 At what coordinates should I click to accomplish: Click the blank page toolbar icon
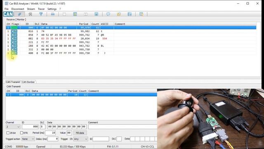tap(64, 14)
